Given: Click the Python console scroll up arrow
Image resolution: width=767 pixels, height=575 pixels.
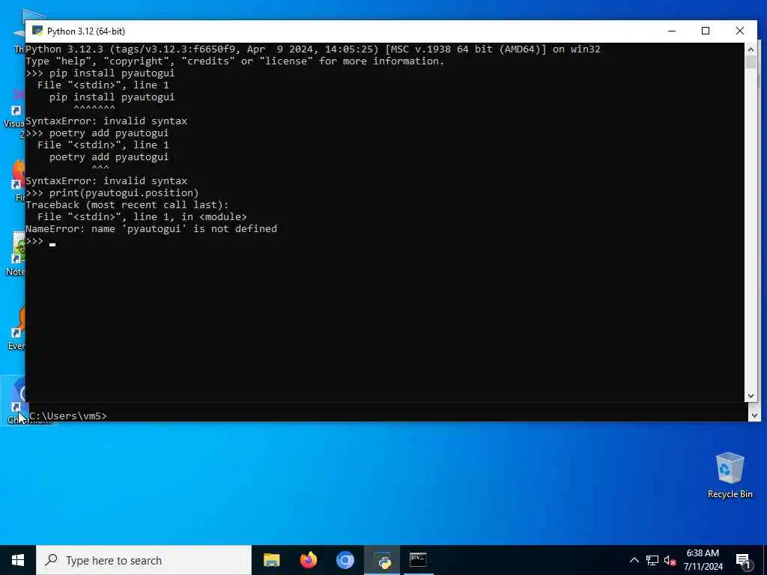Looking at the screenshot, I should 751,49.
